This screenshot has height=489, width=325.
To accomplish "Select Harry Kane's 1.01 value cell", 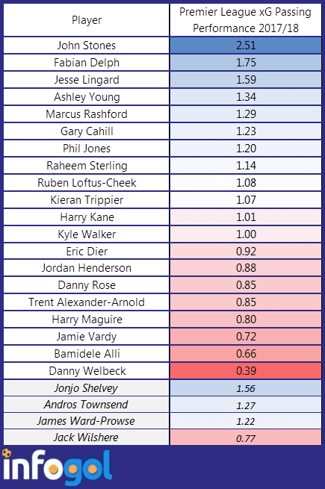I will coord(245,217).
